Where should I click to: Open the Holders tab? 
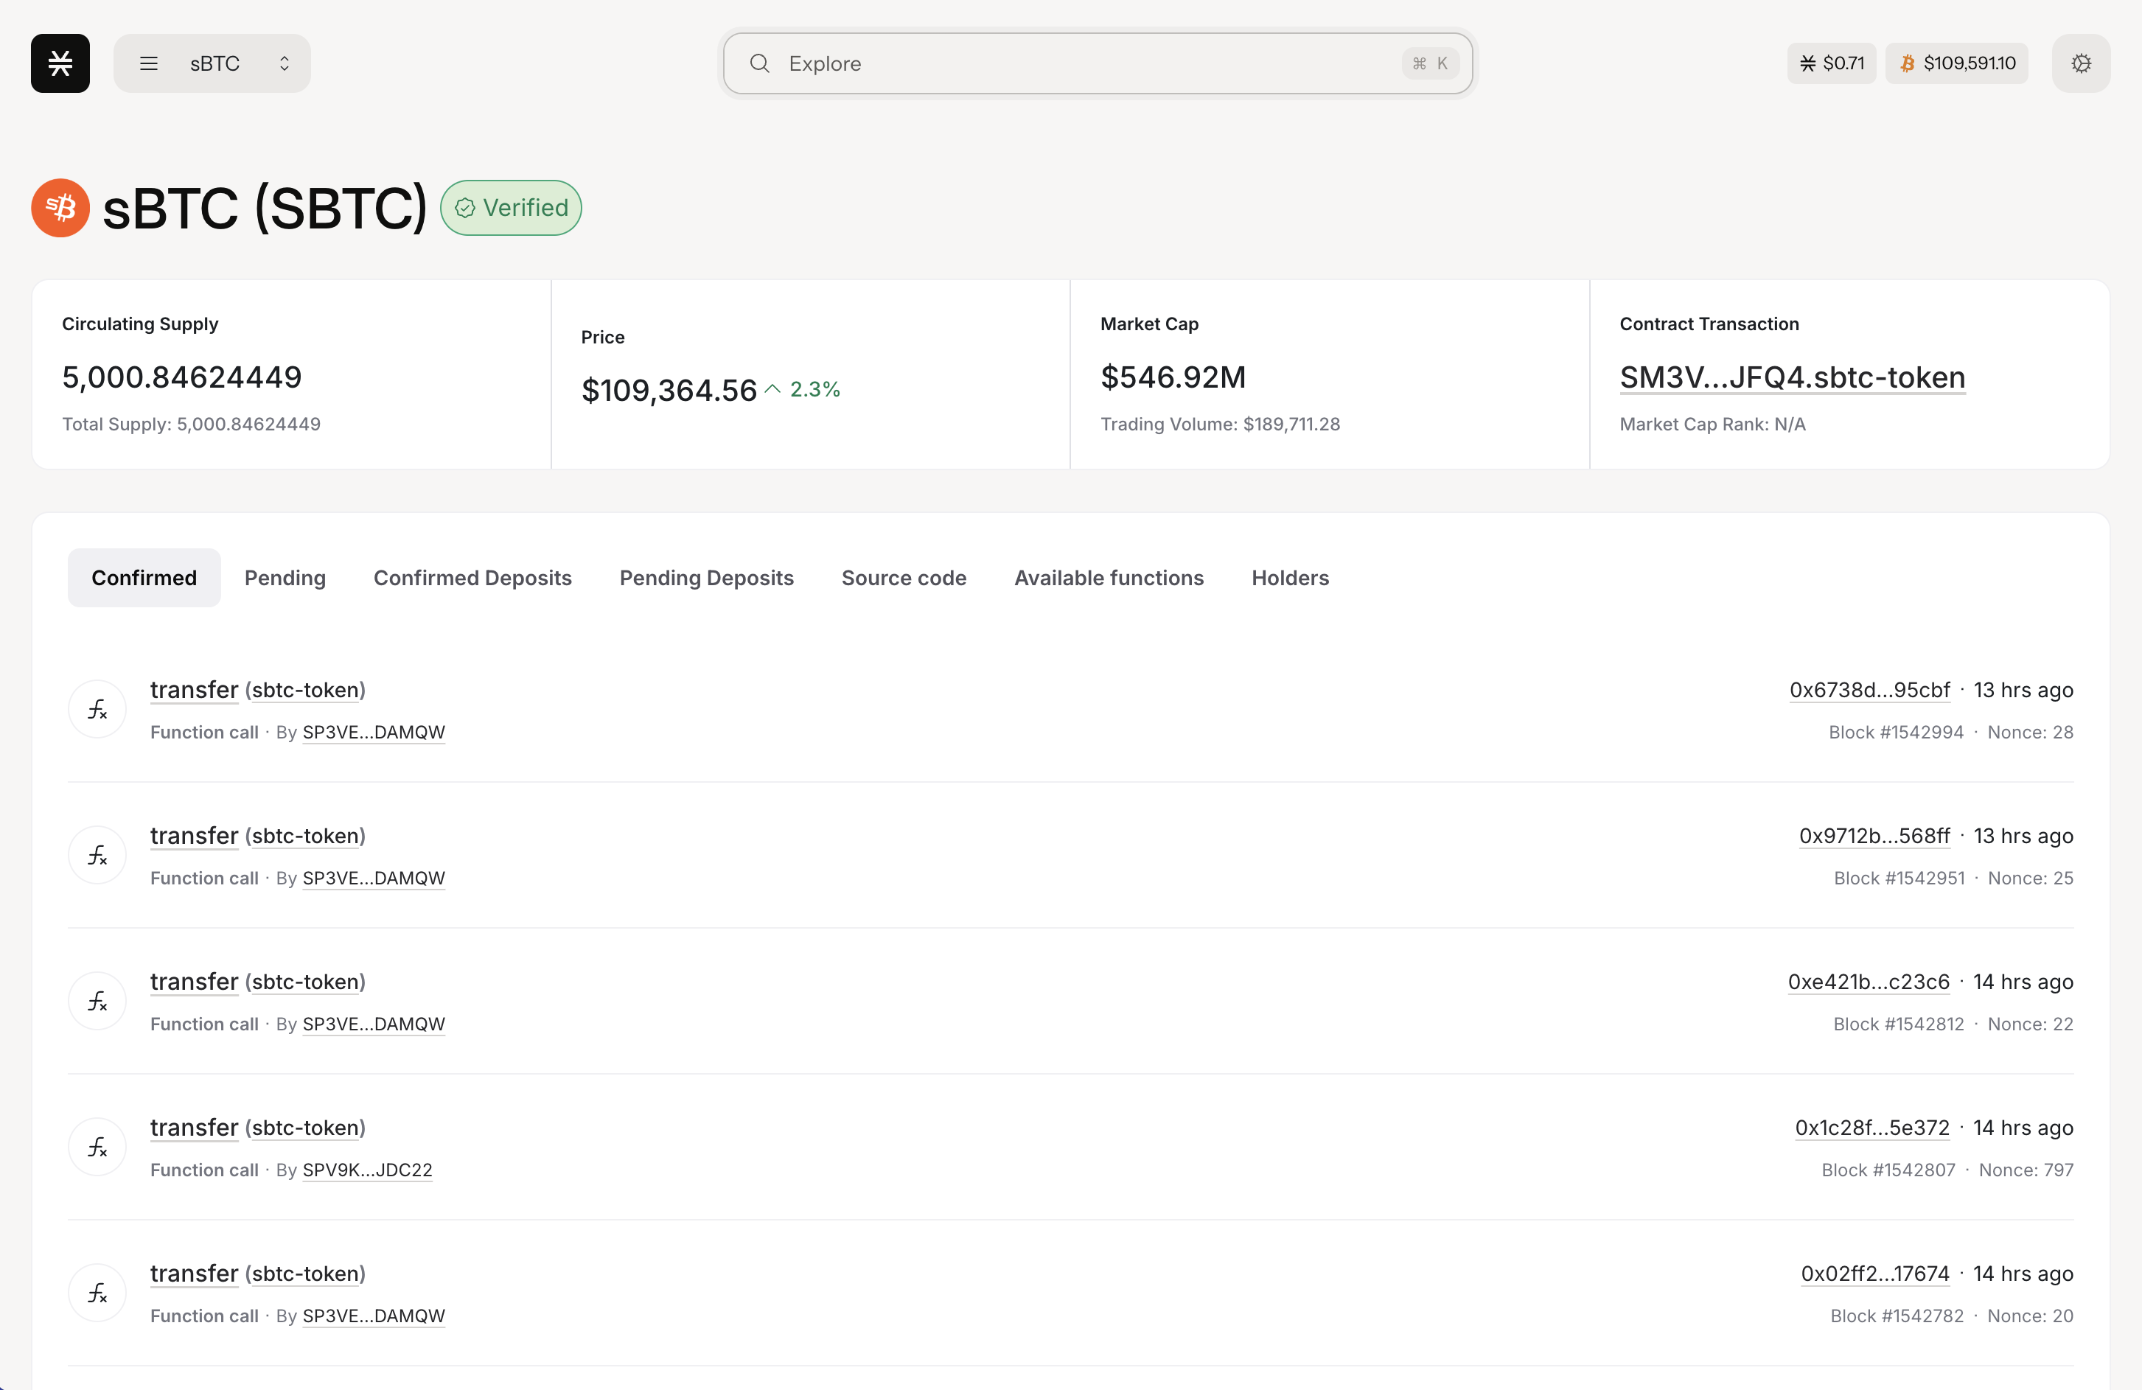[1290, 578]
